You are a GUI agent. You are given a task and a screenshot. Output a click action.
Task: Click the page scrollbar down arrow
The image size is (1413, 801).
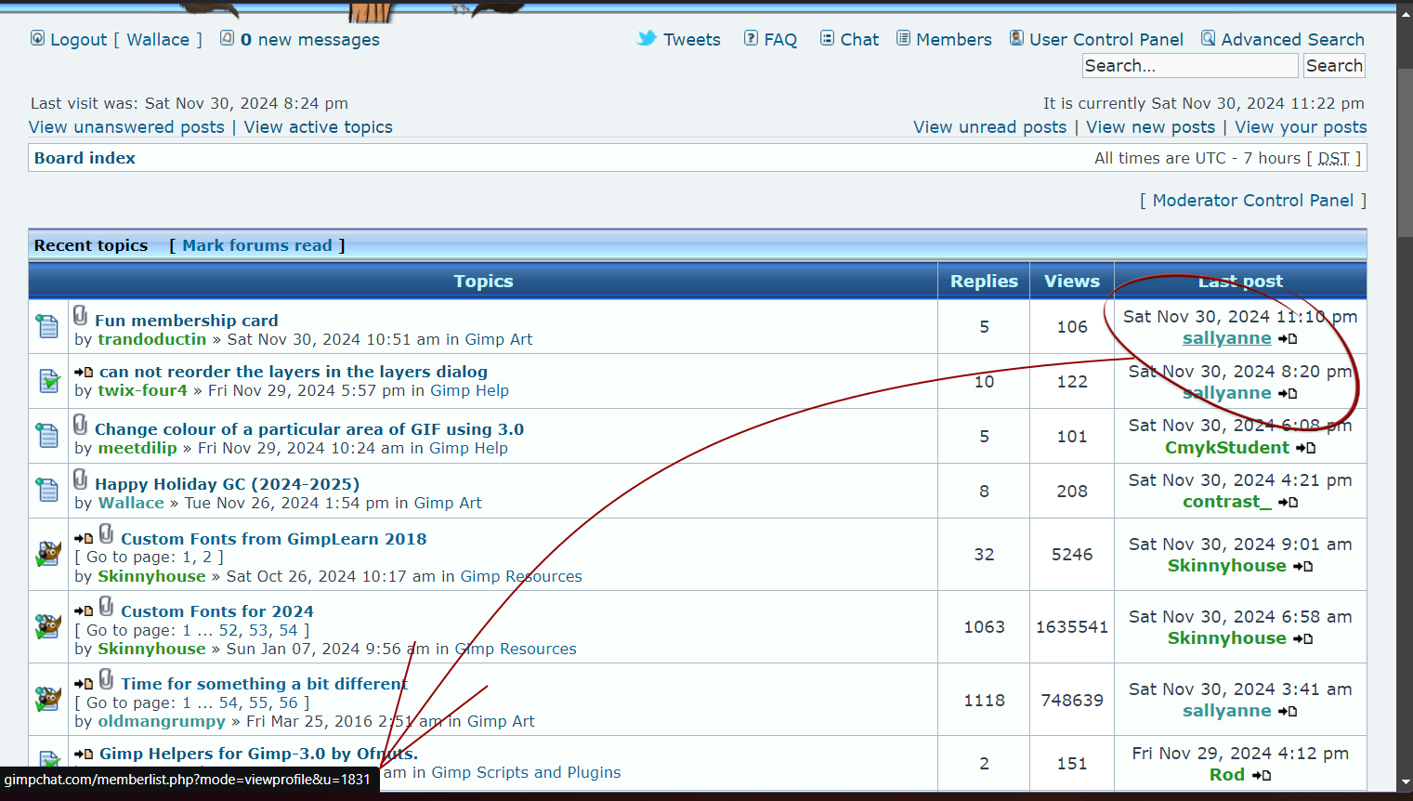(1405, 782)
